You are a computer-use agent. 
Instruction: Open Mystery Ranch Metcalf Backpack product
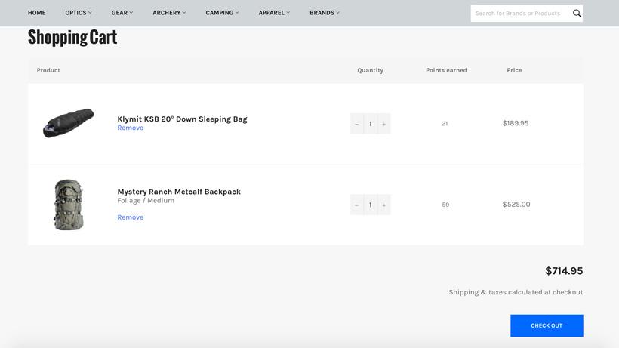point(179,192)
